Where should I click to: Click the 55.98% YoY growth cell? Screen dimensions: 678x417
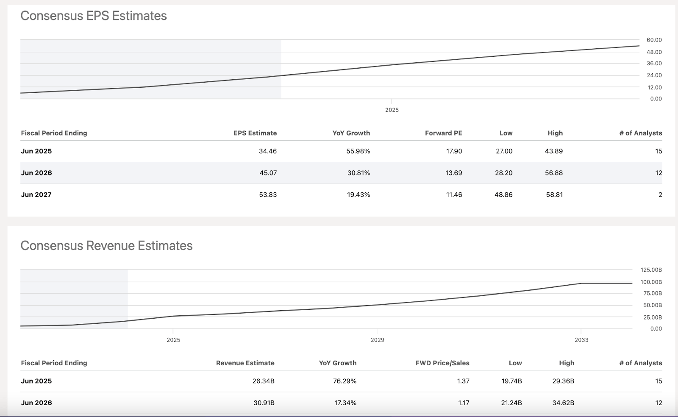click(358, 151)
